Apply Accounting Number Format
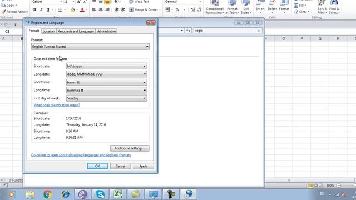356x200 pixels. click(168, 9)
